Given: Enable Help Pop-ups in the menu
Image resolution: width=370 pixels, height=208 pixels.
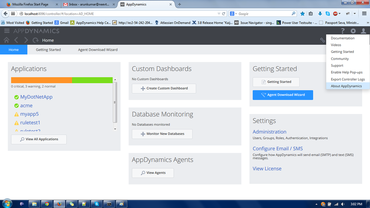Looking at the screenshot, I should [346, 72].
